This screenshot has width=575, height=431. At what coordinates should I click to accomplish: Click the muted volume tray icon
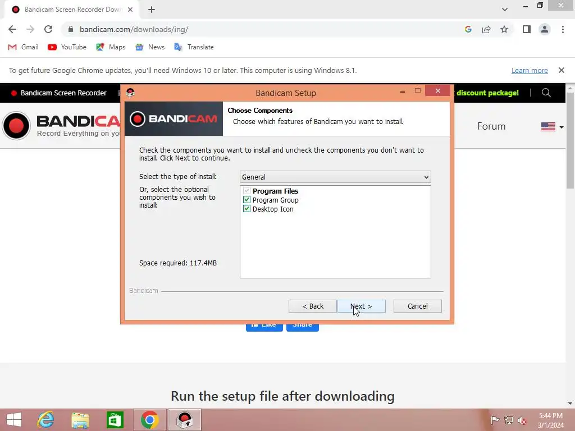pos(522,420)
